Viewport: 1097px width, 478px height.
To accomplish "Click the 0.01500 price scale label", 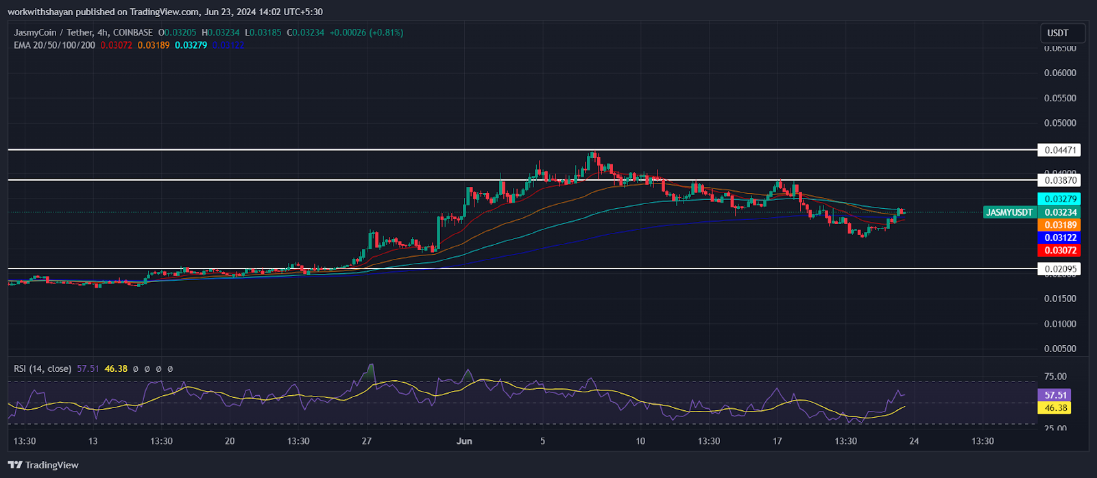I will [x=1060, y=299].
